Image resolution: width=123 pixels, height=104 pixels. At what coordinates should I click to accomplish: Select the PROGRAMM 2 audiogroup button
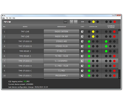[61, 76]
